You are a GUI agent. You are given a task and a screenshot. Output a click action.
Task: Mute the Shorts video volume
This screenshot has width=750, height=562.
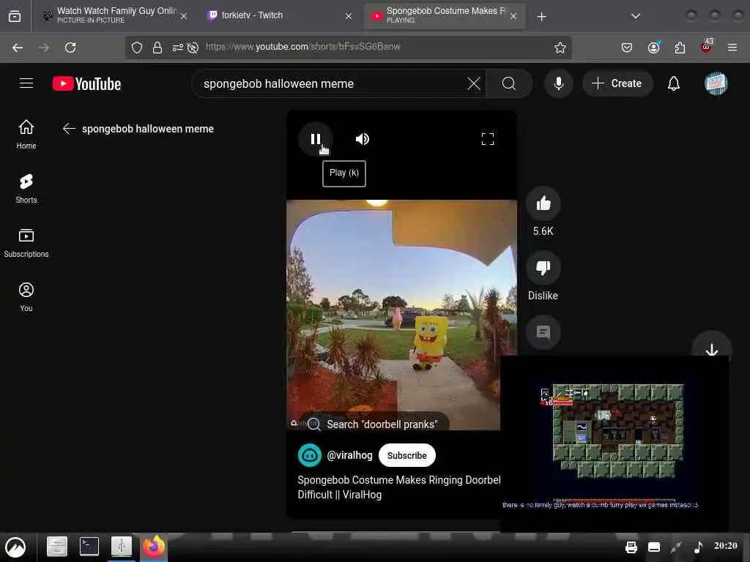pos(362,139)
